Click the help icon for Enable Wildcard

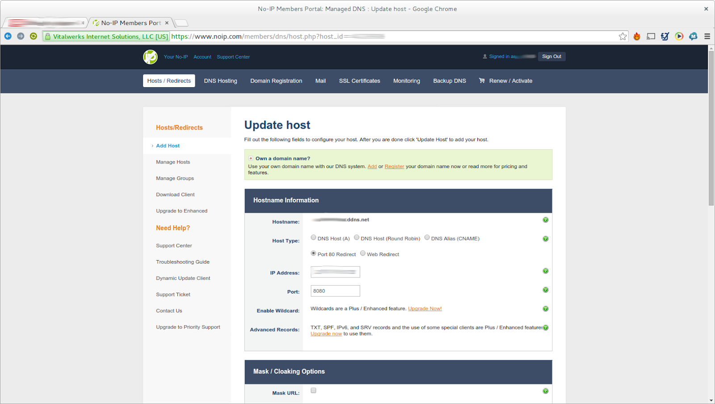click(x=546, y=309)
